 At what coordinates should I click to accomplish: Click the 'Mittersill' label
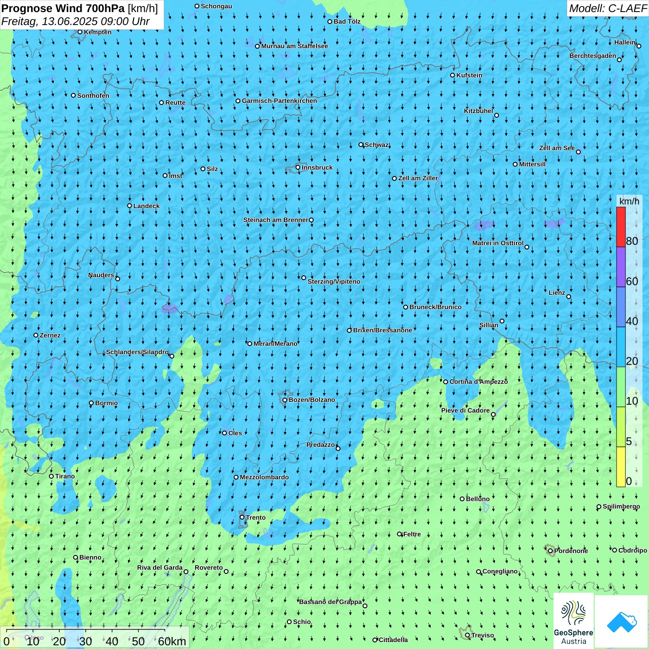(532, 164)
